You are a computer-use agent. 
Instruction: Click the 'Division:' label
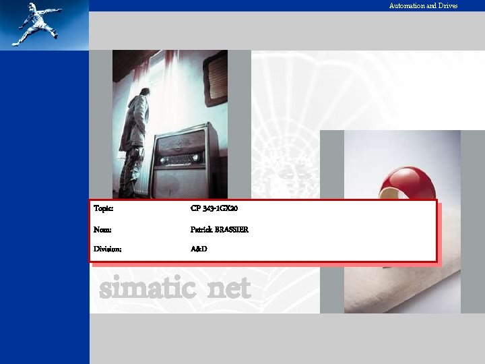pos(107,249)
